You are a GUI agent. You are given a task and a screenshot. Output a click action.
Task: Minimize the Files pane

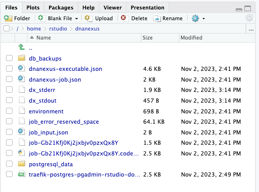(239, 10)
